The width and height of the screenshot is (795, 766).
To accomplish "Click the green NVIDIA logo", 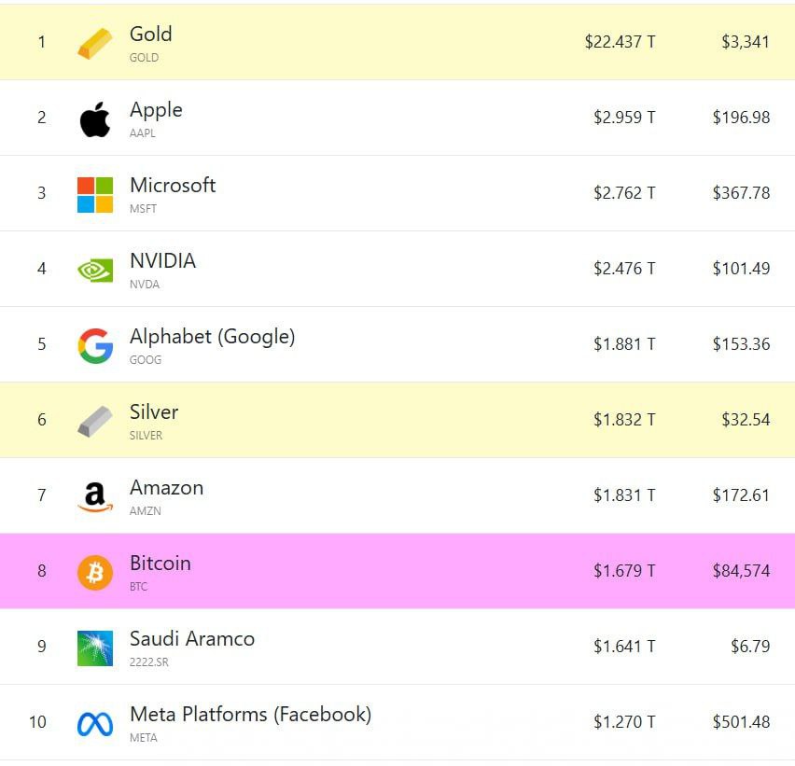I will click(x=94, y=270).
